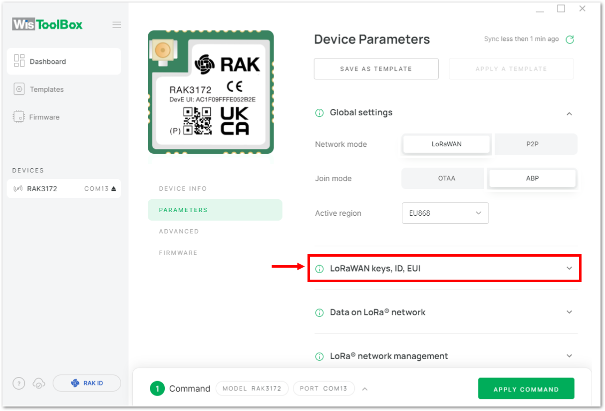Click the Port COM13 chip
The height and width of the screenshot is (411, 605).
click(323, 389)
